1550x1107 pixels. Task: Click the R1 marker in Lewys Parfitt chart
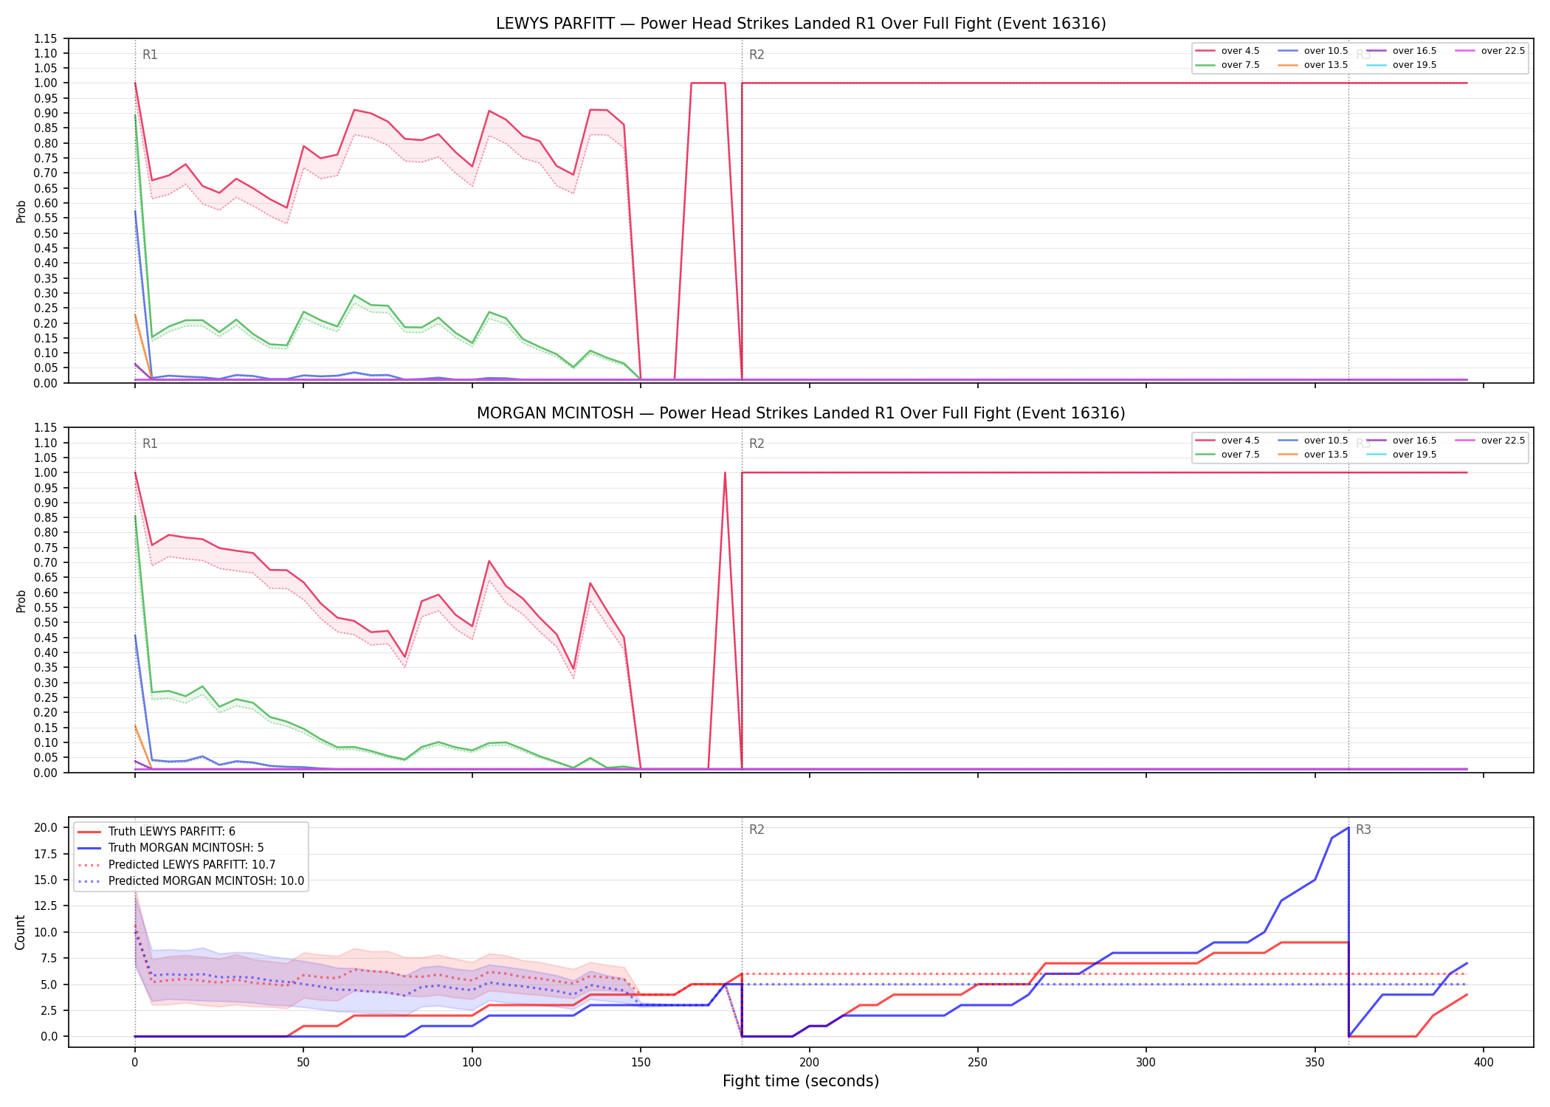click(x=150, y=55)
